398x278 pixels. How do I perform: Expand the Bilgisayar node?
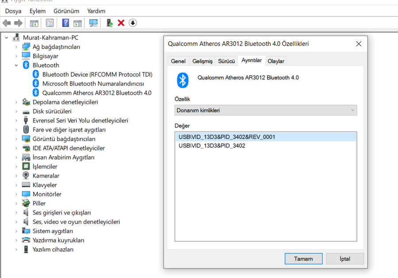tap(16, 56)
